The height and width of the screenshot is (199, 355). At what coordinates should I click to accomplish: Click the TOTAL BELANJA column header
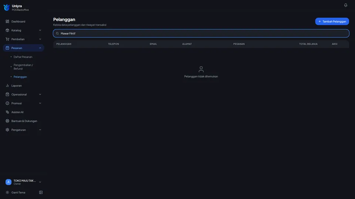pos(308,44)
